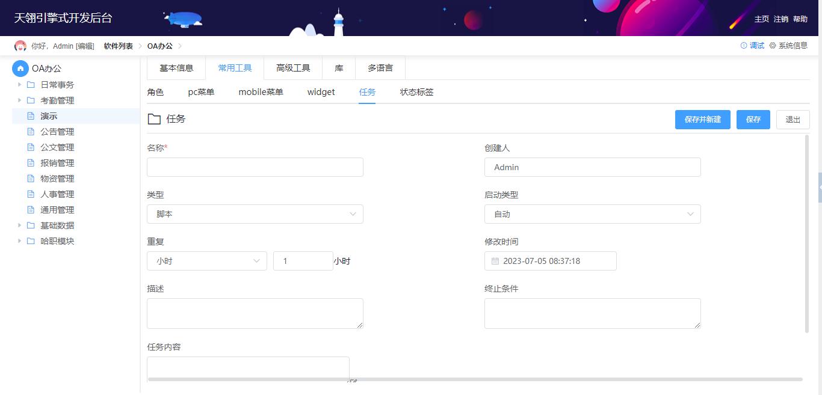Click the 调试 debug icon in top right

[x=744, y=45]
